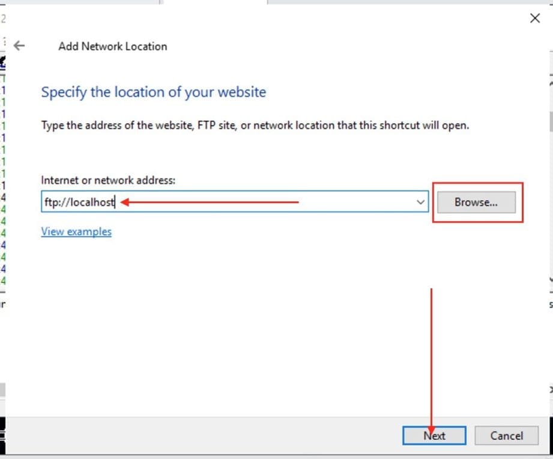553x459 pixels.
Task: Click empty space right of the address text
Action: click(x=360, y=202)
